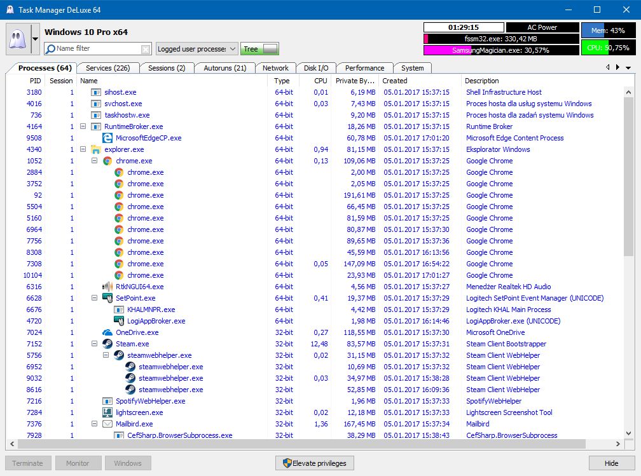
Task: Toggle the Tree view switch
Action: click(270, 49)
